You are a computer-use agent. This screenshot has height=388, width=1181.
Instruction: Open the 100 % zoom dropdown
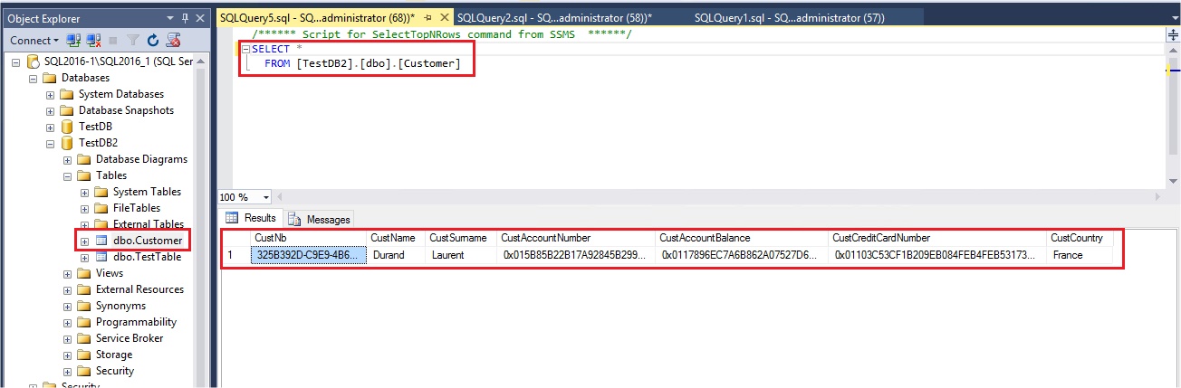pyautogui.click(x=266, y=197)
